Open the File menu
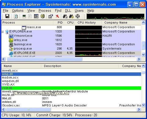 (6, 11)
